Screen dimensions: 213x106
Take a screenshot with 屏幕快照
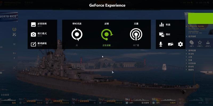coord(33,24)
